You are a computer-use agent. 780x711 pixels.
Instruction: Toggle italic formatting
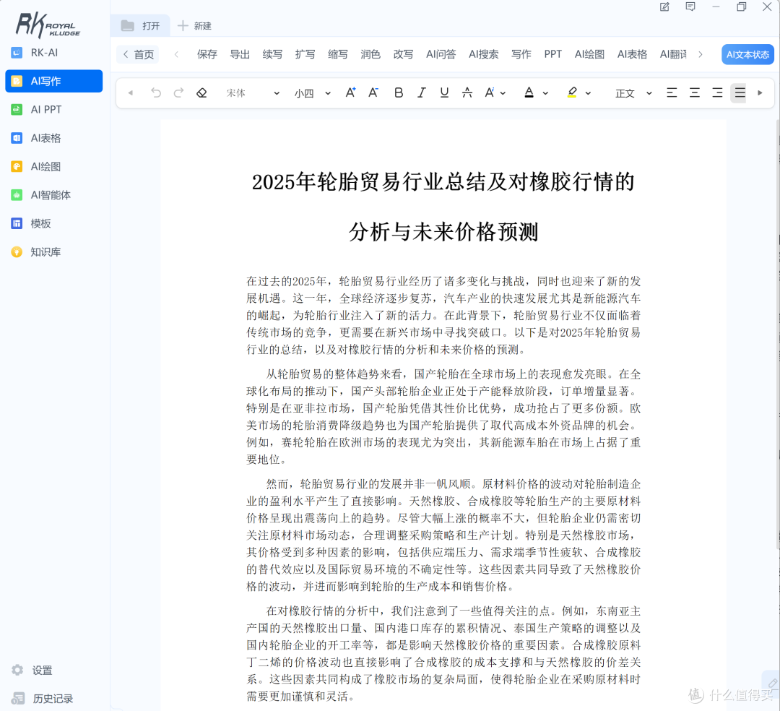point(421,93)
